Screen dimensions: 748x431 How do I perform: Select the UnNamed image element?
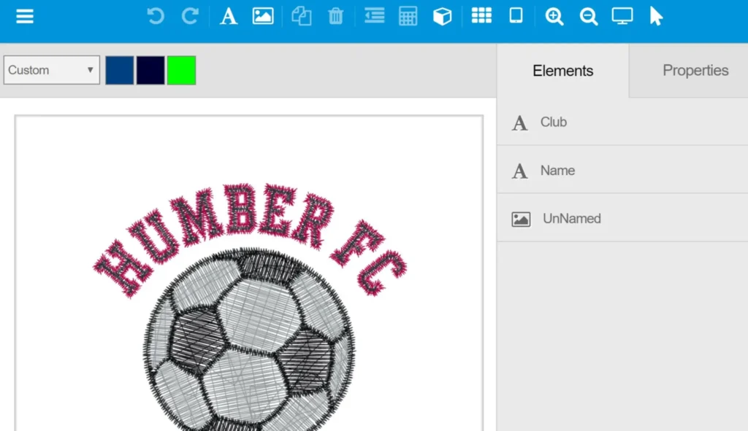pyautogui.click(x=571, y=218)
